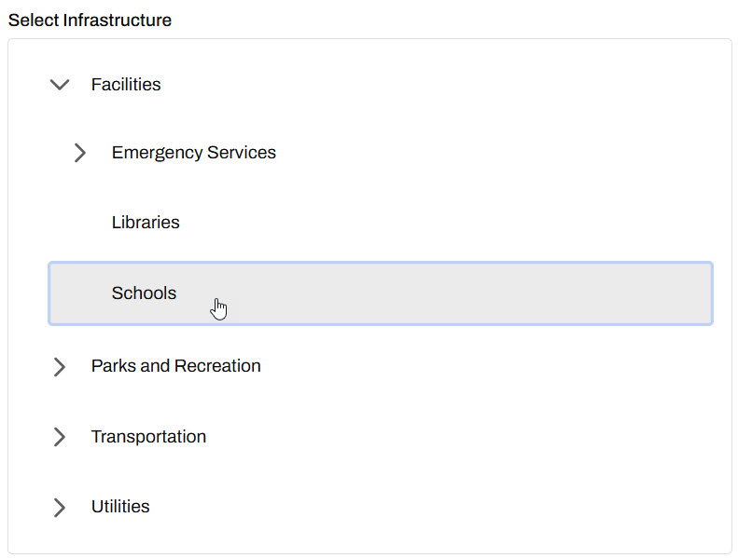Collapse the Facilities chevron

click(60, 85)
